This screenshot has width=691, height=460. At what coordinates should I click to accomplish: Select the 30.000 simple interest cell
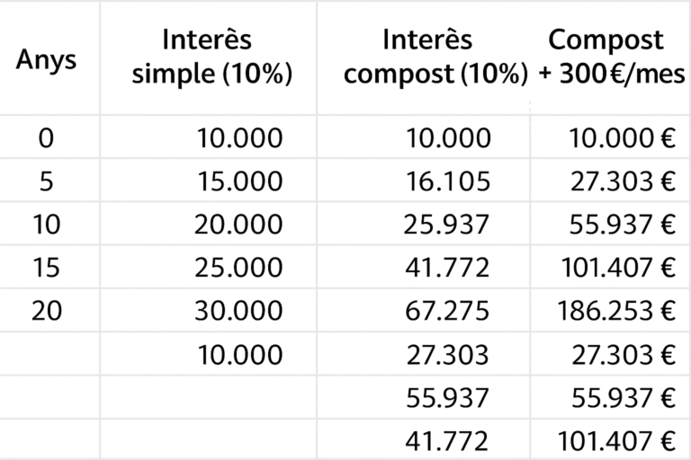click(239, 311)
